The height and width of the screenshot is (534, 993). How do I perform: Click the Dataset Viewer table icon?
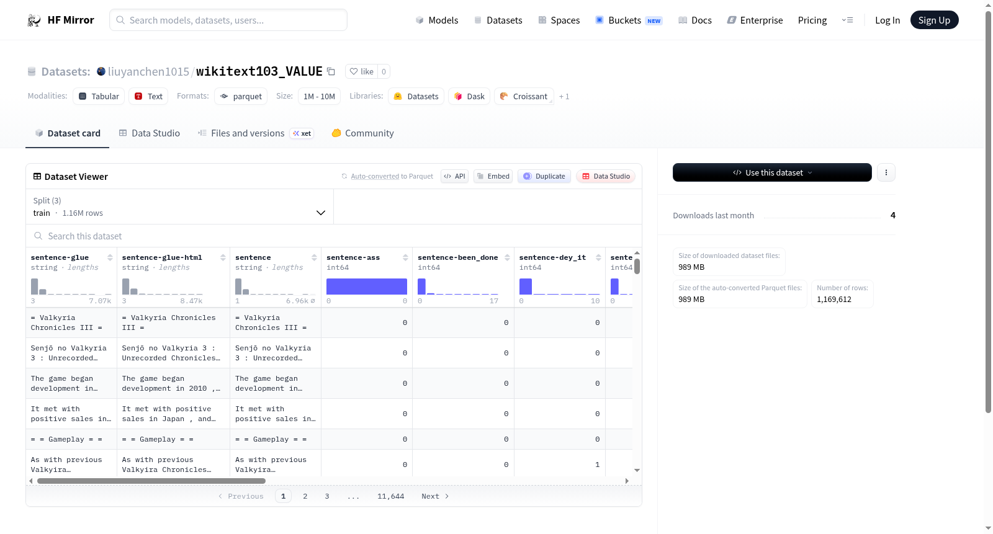click(x=37, y=177)
